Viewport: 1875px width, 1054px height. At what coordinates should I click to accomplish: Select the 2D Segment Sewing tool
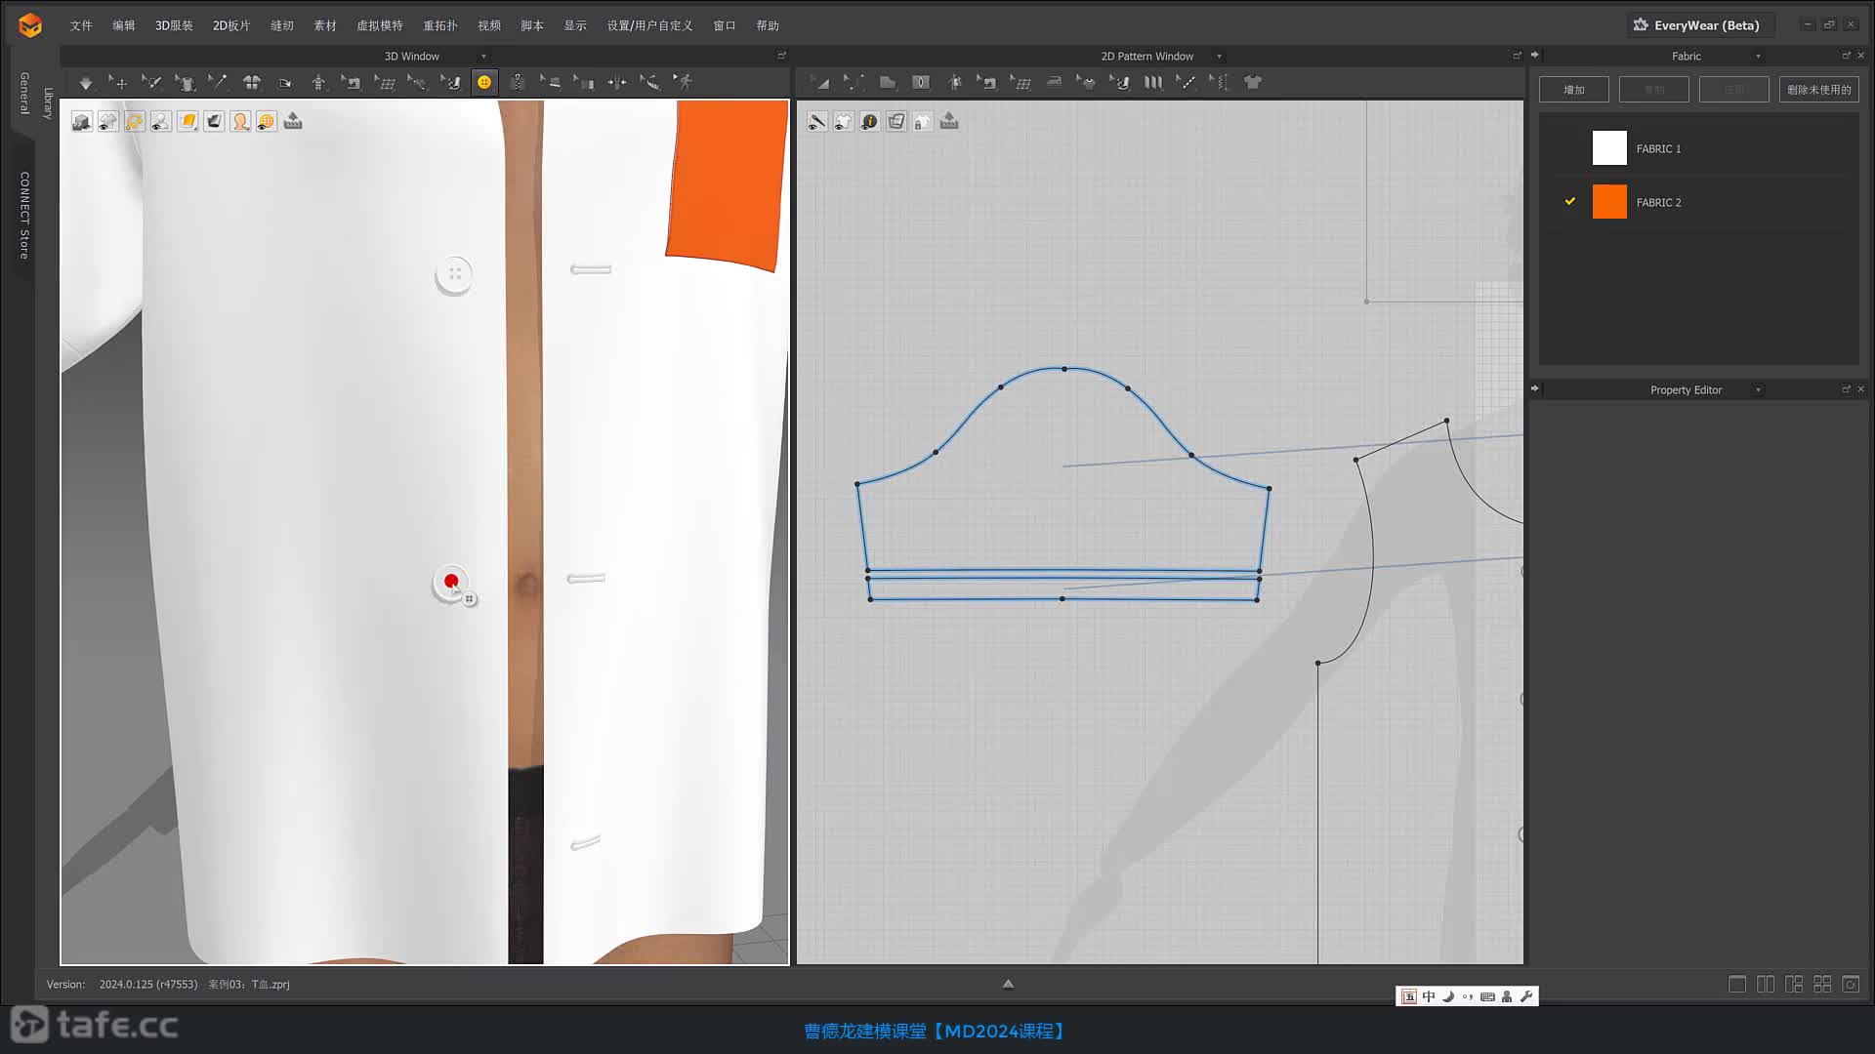[987, 83]
